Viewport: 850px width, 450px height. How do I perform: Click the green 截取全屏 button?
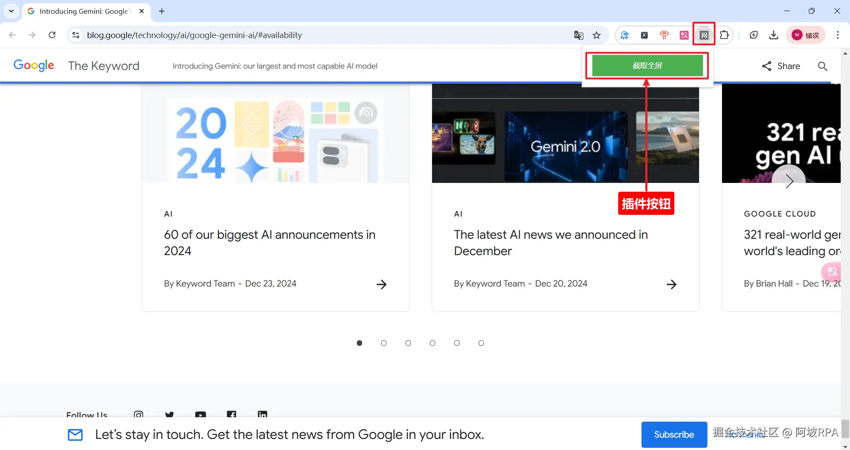(647, 66)
